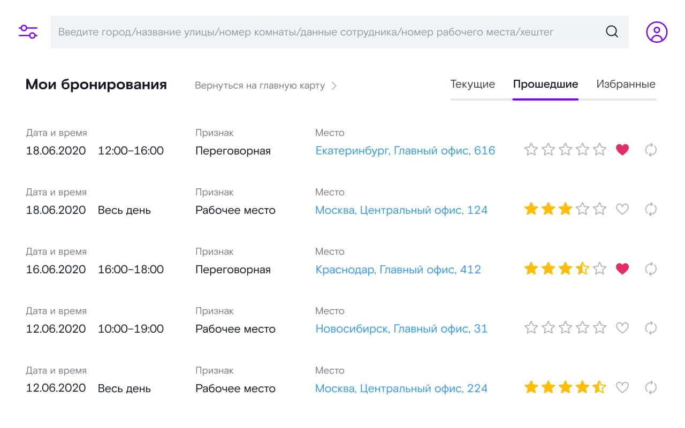Follow the Новосибирск, Главный офис, 31 link
The height and width of the screenshot is (428, 685).
pyautogui.click(x=401, y=329)
